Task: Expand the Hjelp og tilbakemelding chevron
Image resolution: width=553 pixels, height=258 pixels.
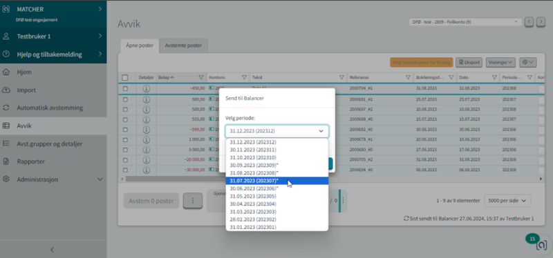Action: (x=100, y=54)
